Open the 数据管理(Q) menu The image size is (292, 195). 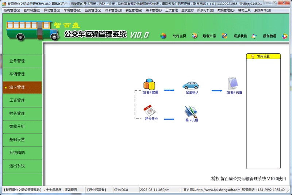[226, 10]
